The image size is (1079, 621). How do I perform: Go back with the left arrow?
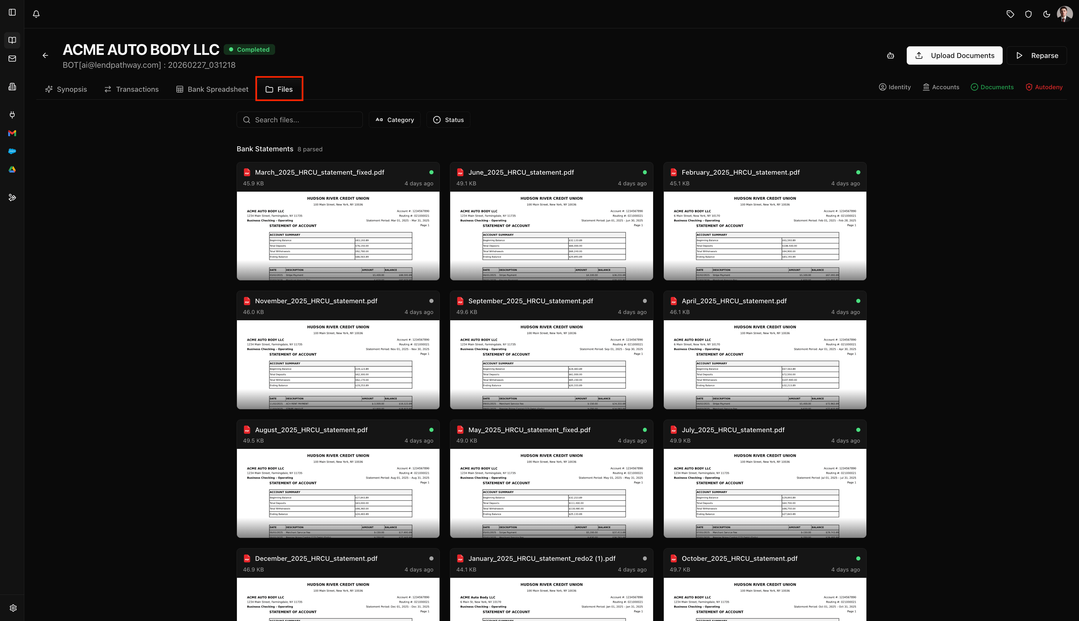tap(45, 55)
